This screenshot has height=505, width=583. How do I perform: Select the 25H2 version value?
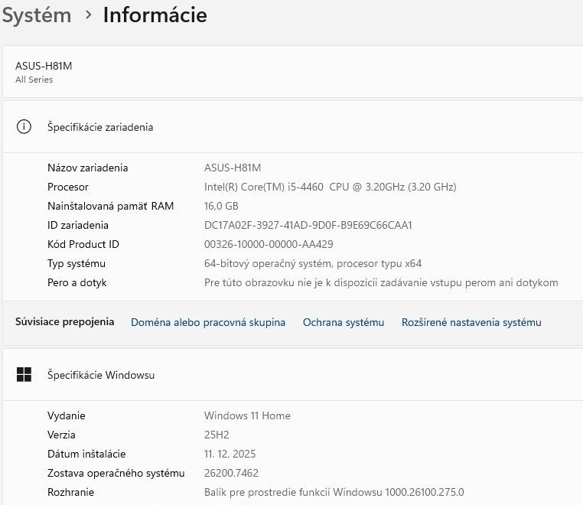click(217, 435)
